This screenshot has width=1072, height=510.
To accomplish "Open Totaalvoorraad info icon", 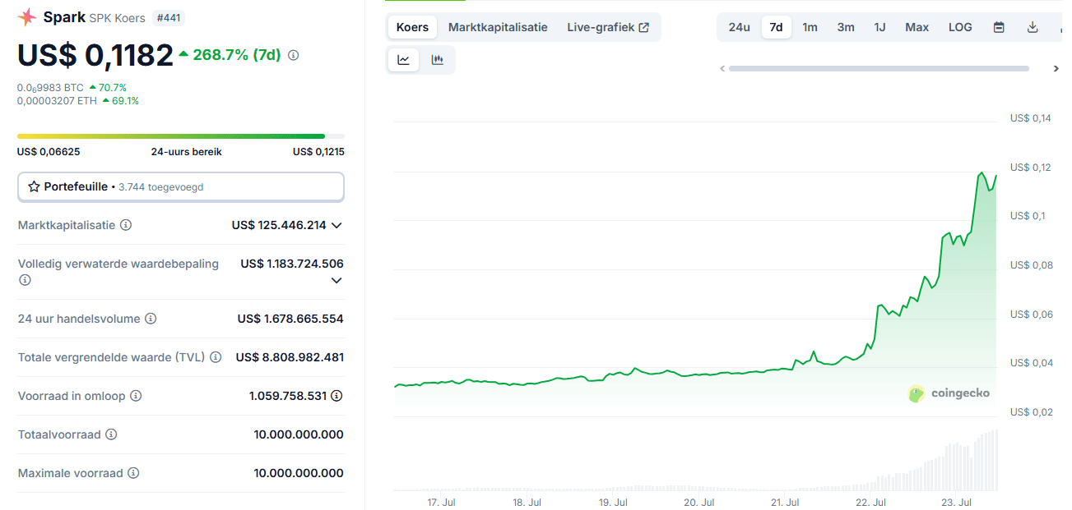I will click(111, 434).
